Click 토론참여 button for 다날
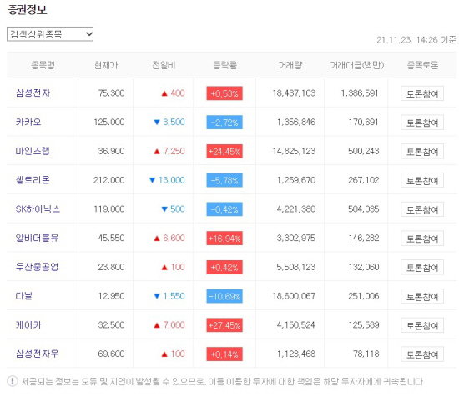 click(x=422, y=296)
